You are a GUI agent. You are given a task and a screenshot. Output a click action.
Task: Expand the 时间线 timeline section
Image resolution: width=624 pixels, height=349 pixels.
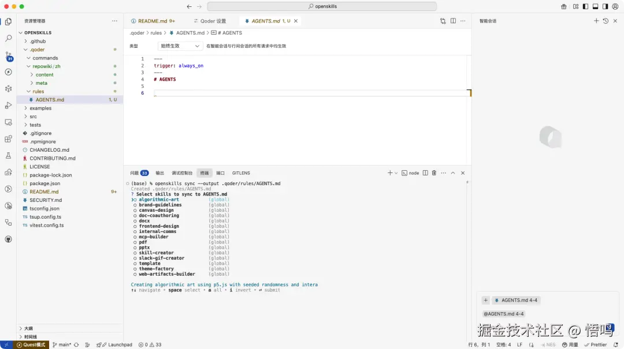coord(31,337)
